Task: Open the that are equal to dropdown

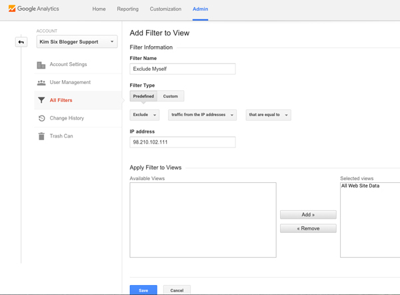Action: 268,115
